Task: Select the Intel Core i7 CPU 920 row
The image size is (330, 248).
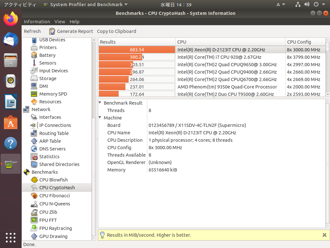Action: tap(212, 57)
